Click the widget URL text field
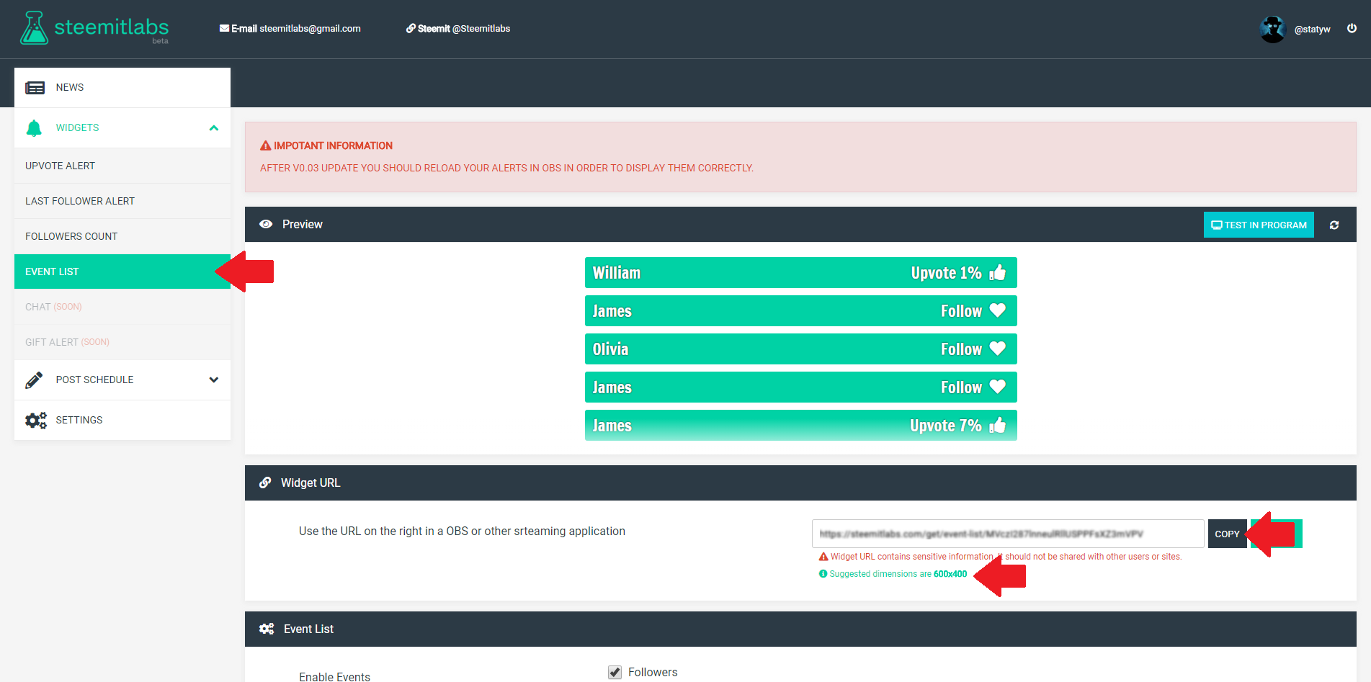Image resolution: width=1371 pixels, height=682 pixels. pos(1008,534)
